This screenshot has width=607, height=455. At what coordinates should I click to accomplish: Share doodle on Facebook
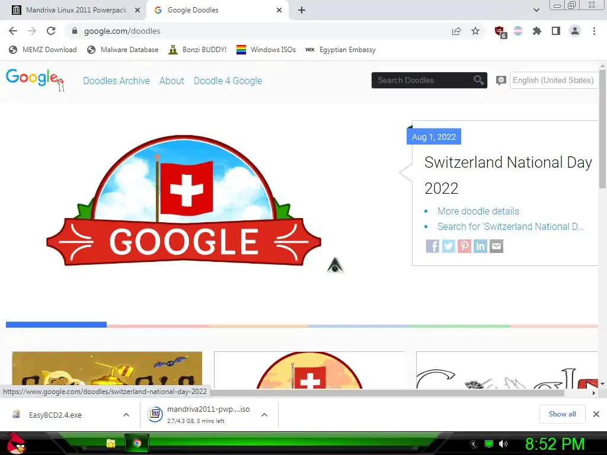pos(432,246)
